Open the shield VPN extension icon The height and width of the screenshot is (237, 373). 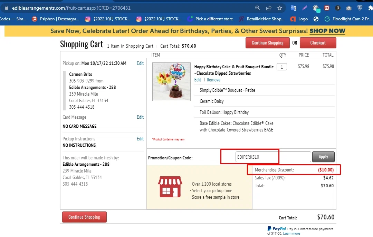click(360, 8)
